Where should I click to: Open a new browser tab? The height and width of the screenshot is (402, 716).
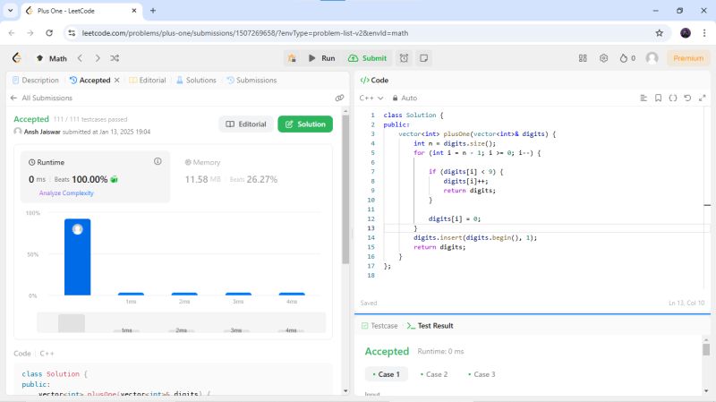[153, 11]
